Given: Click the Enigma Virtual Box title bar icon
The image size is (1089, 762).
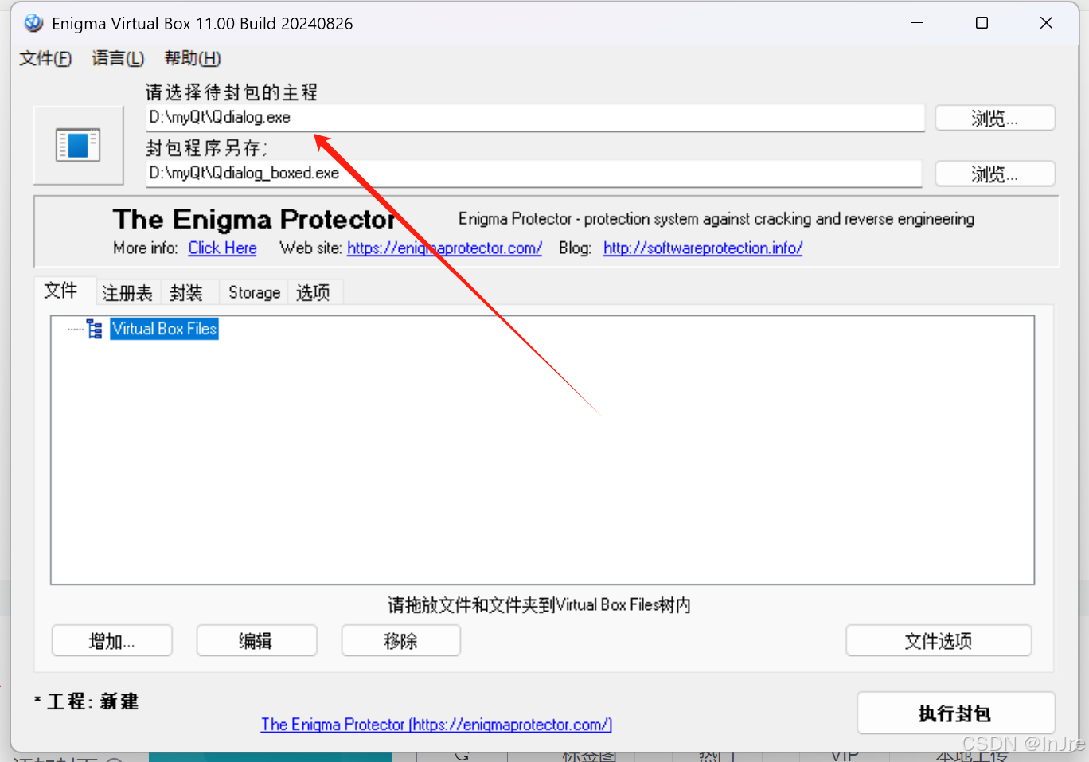Looking at the screenshot, I should [33, 23].
